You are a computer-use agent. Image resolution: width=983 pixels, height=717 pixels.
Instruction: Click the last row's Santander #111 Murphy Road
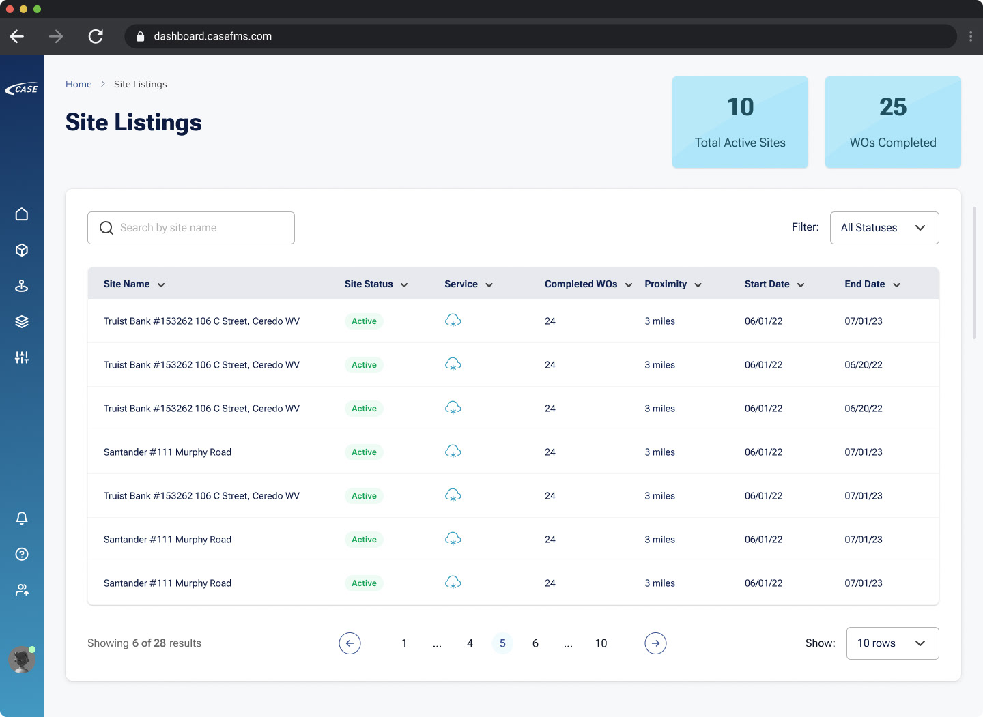click(167, 583)
